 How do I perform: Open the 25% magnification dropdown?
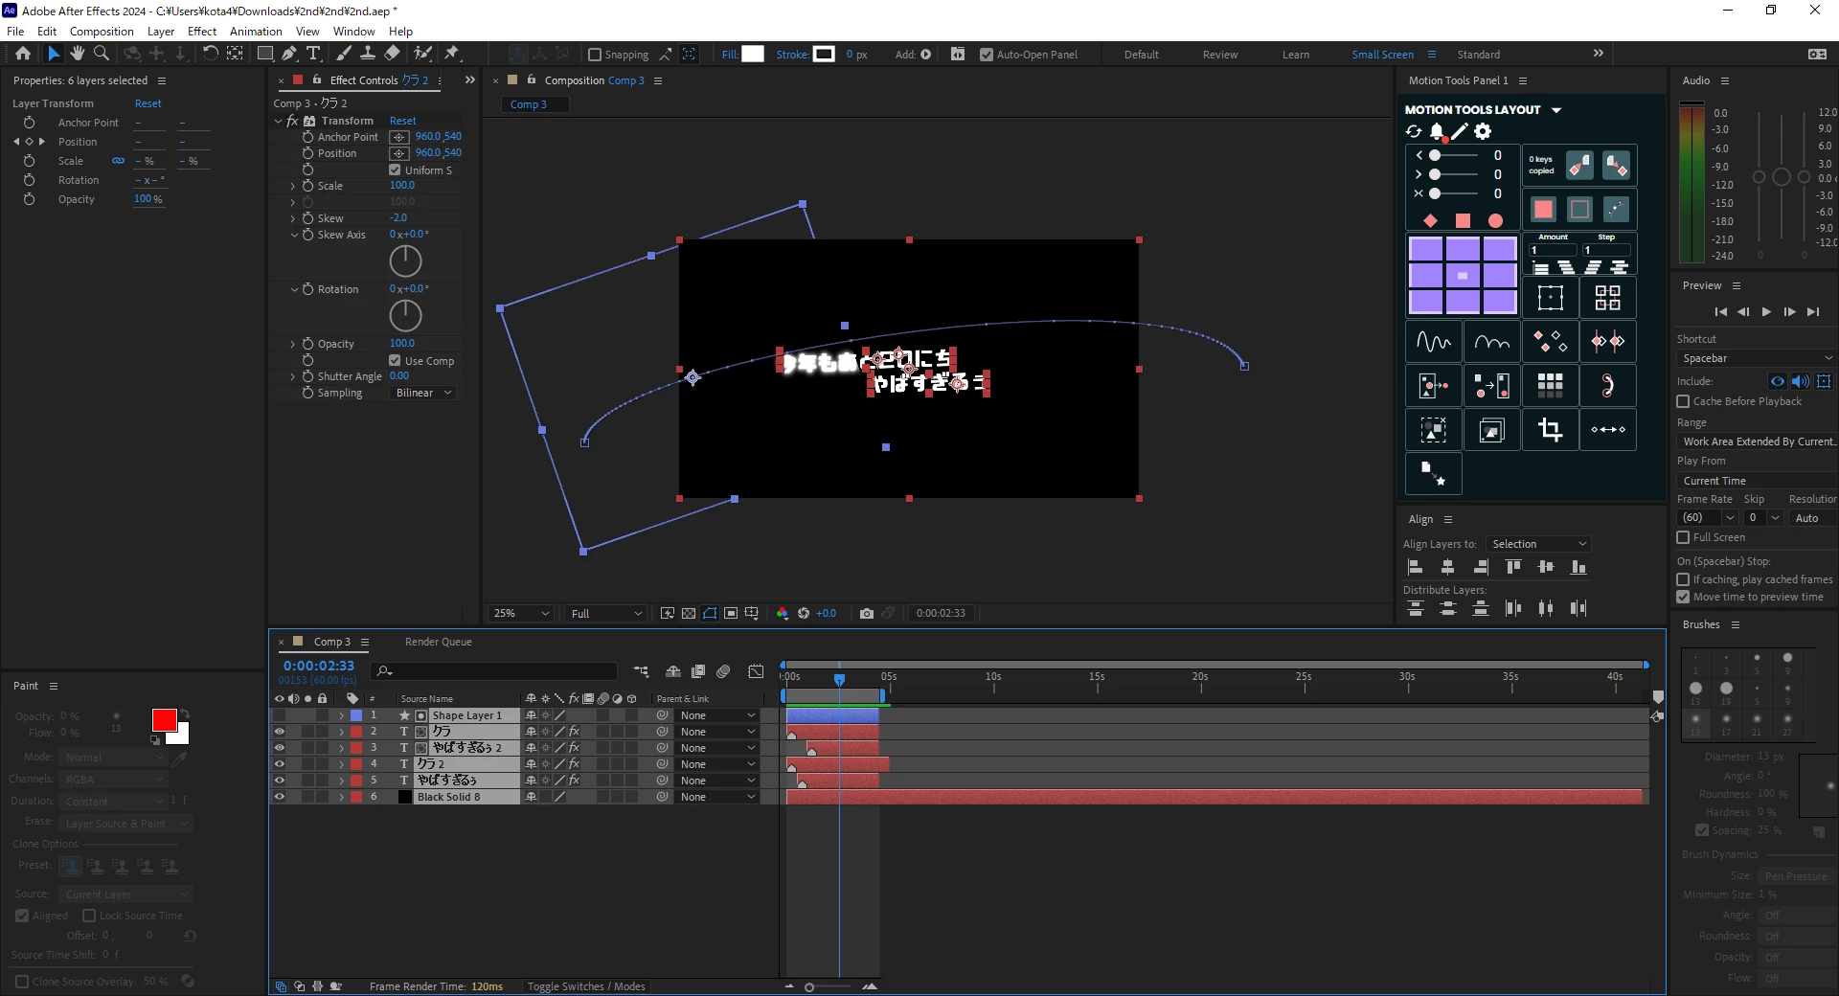521,614
